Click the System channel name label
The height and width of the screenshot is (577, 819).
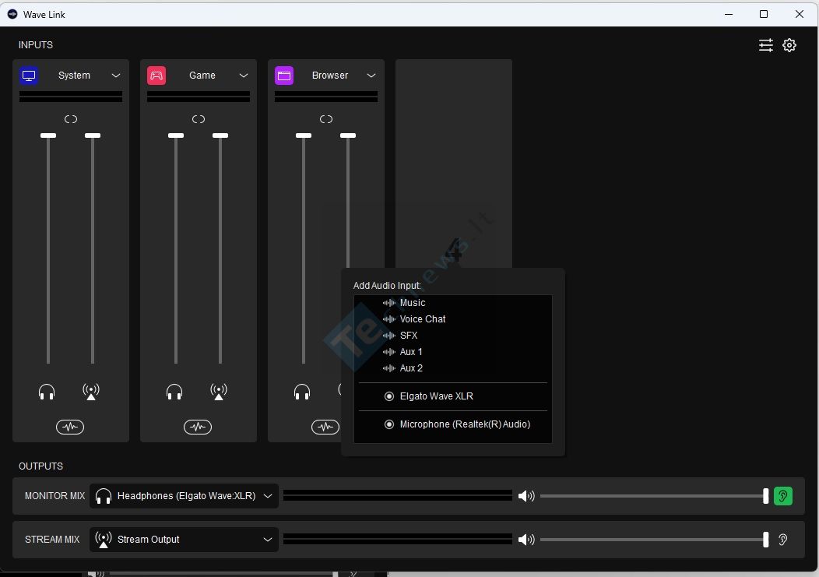point(74,76)
